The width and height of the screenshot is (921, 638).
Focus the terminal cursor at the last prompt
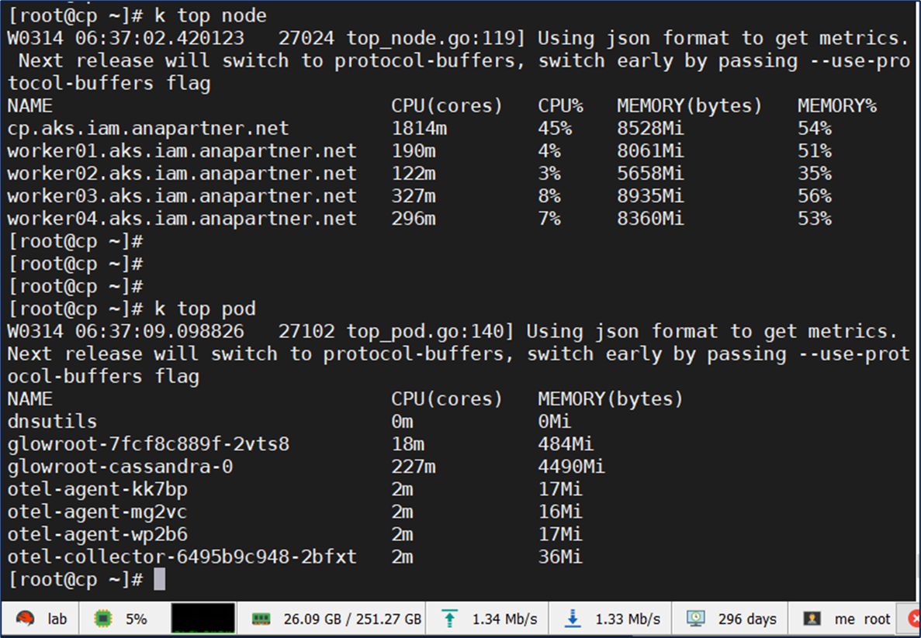(159, 579)
